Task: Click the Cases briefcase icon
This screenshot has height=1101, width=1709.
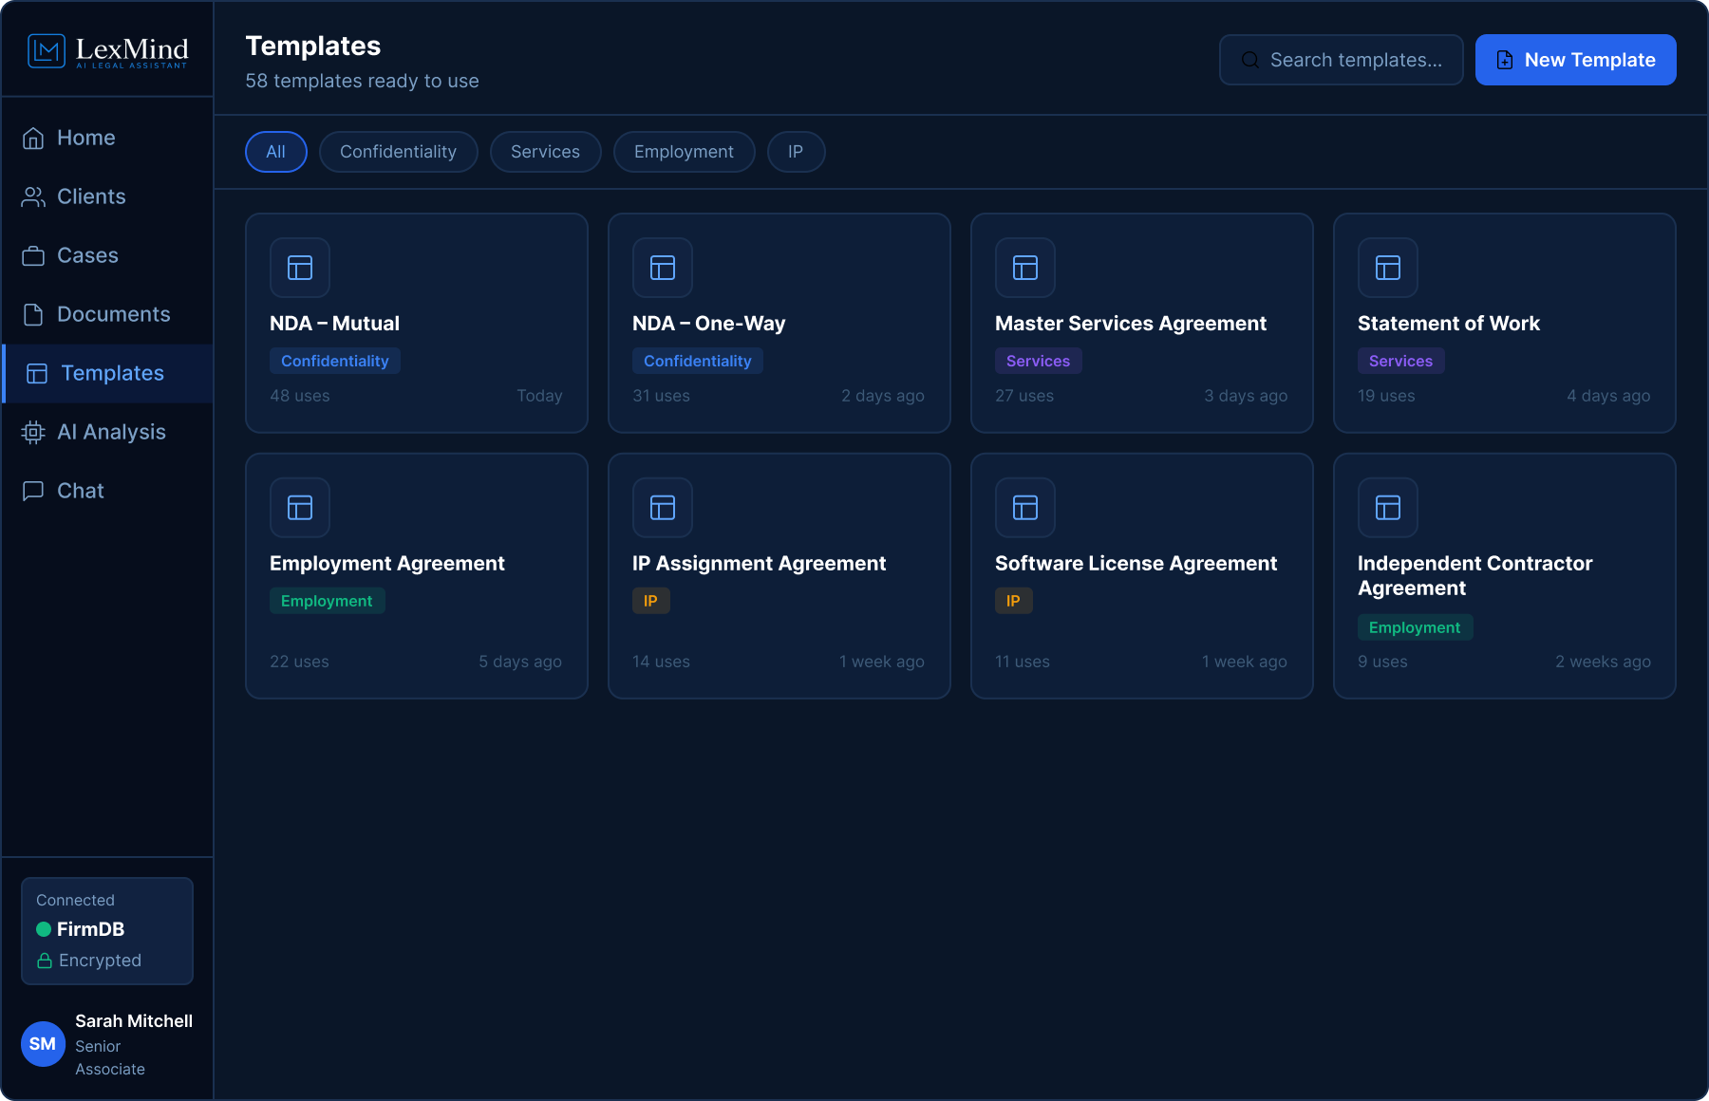Action: coord(33,255)
